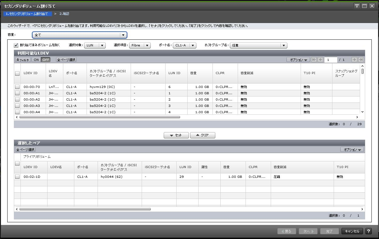This screenshot has height=239, width=379.
Task: Check the box for LDEV 00:02:1D pair
Action: 17,177
